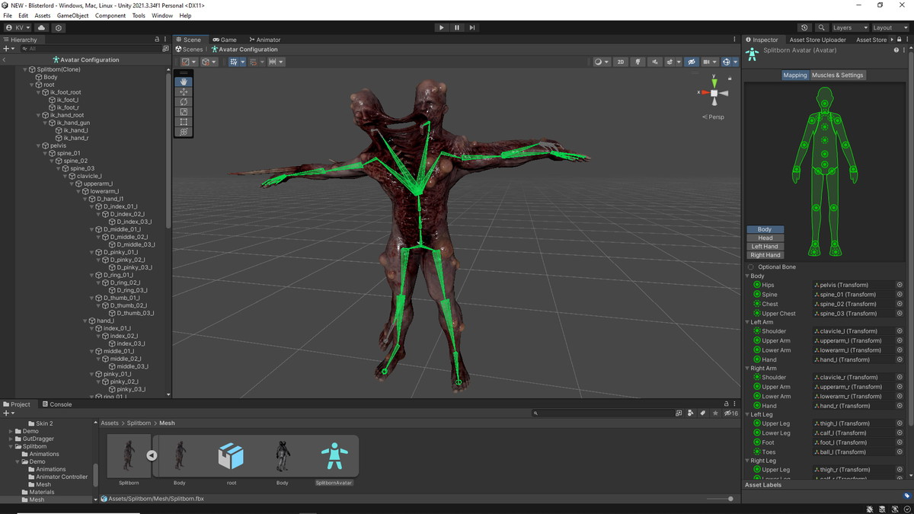914x514 pixels.
Task: Select the Rect transform tool
Action: (x=184, y=122)
